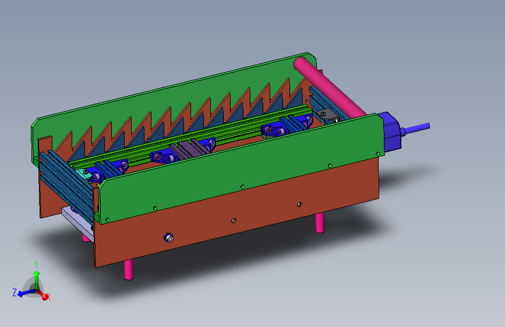Screen dimensions: 505x327
Task: Click the red X axis ball of the triad
Action: 45,297
